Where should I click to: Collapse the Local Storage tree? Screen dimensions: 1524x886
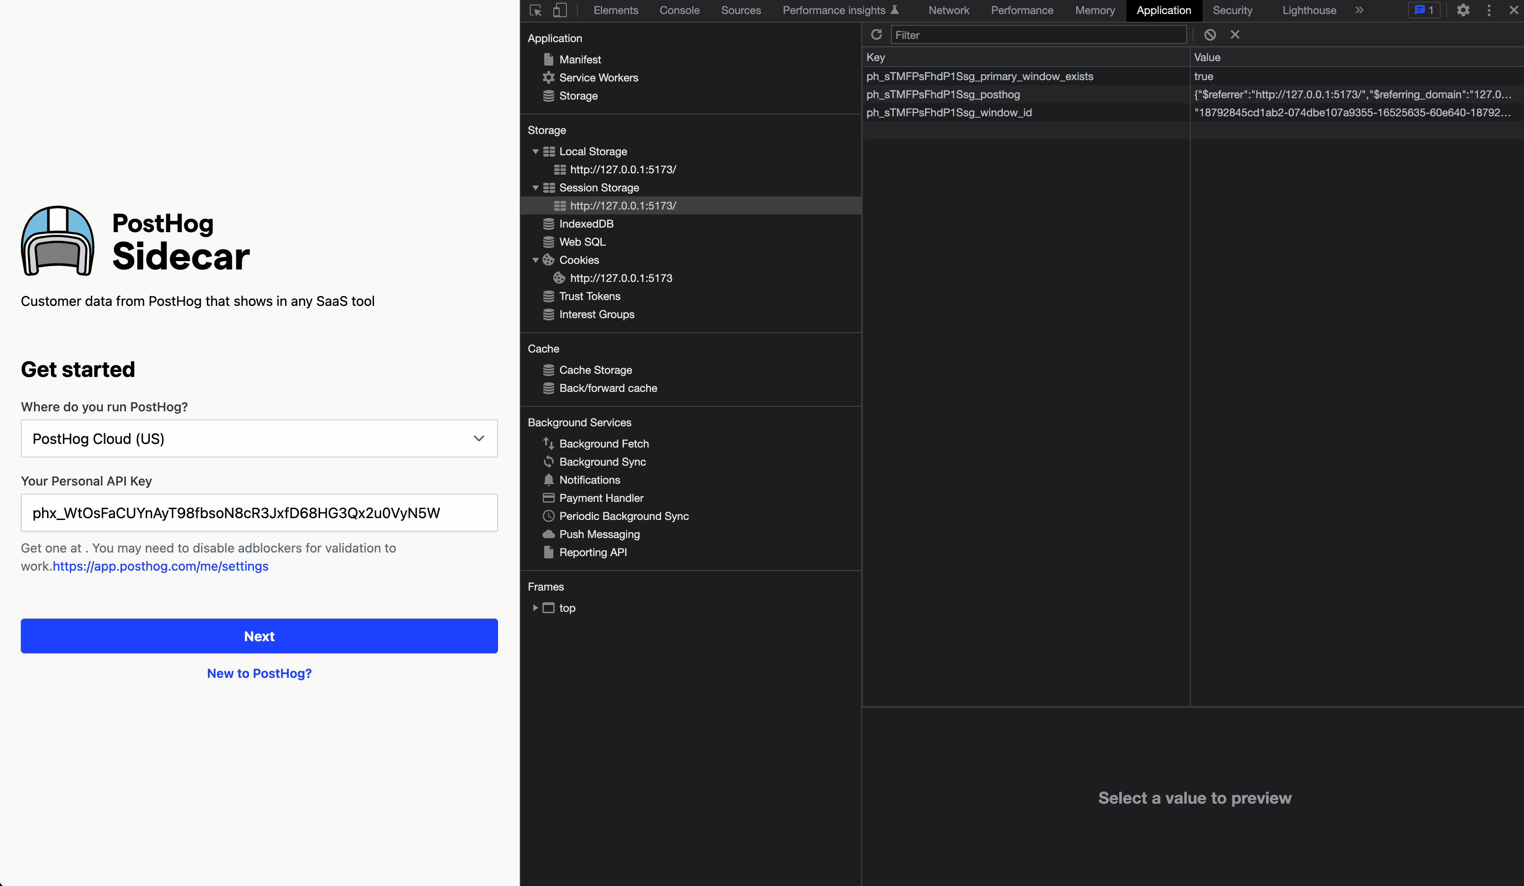[535, 151]
